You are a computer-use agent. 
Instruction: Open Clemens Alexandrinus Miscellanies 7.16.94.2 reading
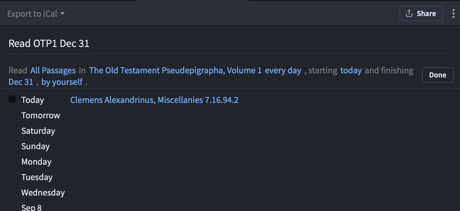pyautogui.click(x=154, y=100)
